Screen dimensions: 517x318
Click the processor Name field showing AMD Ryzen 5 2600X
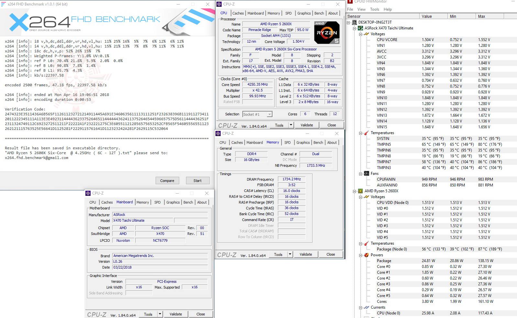[276, 24]
